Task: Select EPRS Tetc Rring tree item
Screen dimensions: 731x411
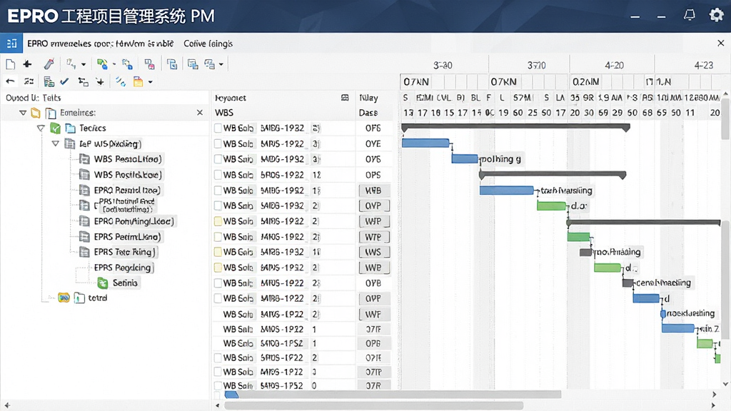Action: click(123, 252)
